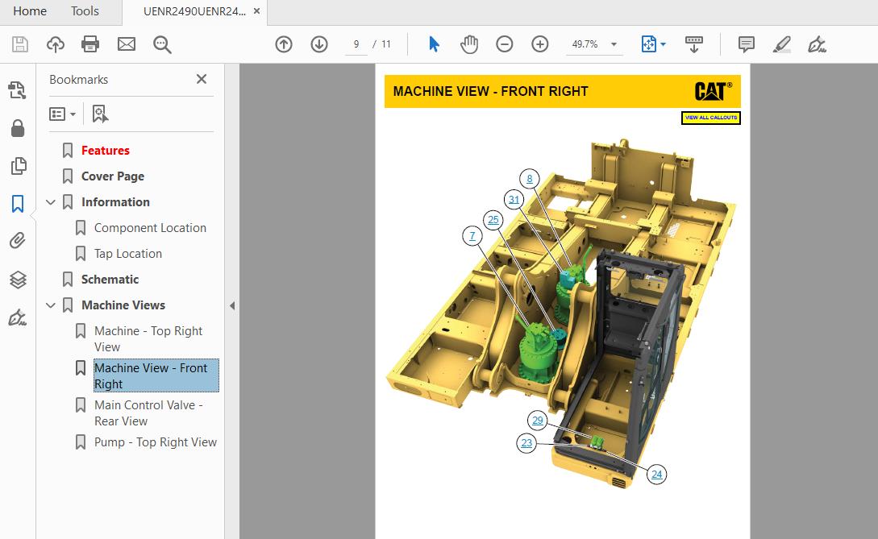
Task: Zoom in with the plus button
Action: pos(539,44)
